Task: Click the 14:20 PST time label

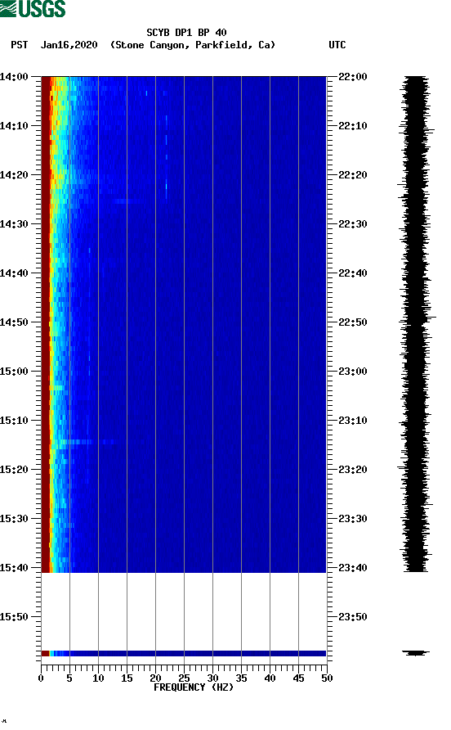Action: (x=15, y=174)
